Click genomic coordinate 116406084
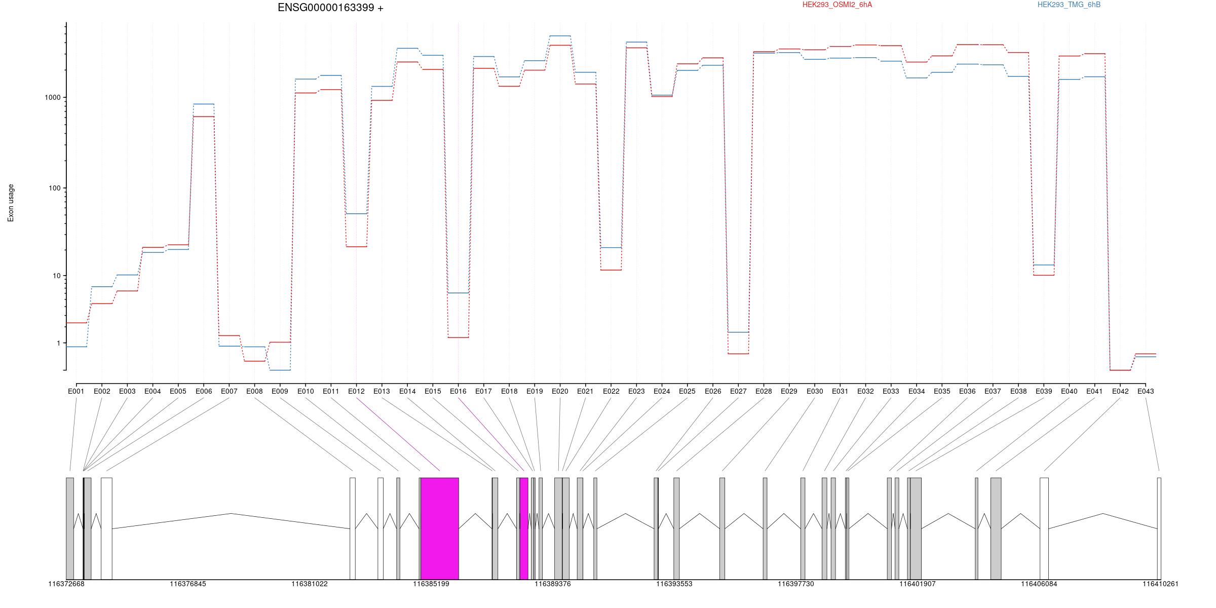 tap(1039, 584)
